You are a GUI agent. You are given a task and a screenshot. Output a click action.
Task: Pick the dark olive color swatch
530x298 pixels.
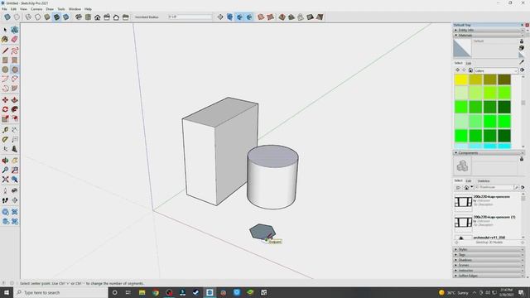click(x=504, y=79)
